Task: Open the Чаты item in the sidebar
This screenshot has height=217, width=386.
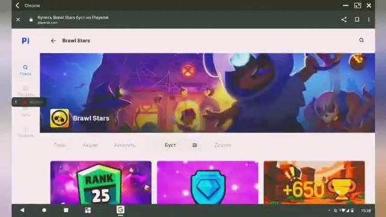Action: click(x=25, y=112)
